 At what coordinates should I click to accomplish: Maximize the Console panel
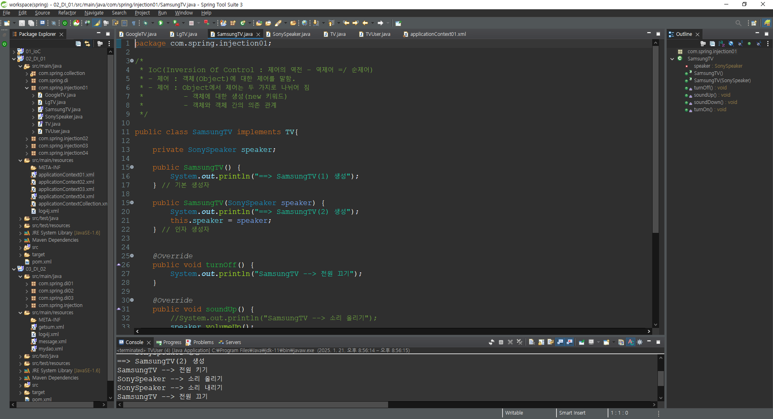658,342
